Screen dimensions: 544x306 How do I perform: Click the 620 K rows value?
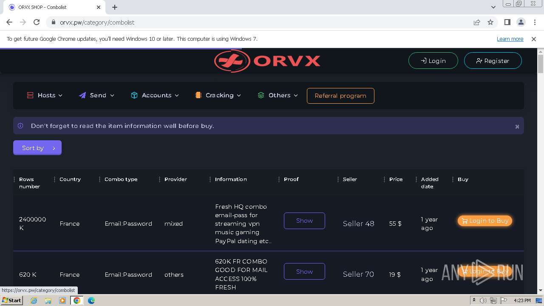point(28,275)
